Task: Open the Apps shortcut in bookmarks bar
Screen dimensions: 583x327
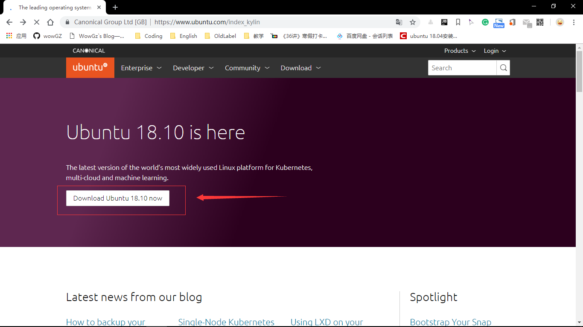Action: pos(16,36)
